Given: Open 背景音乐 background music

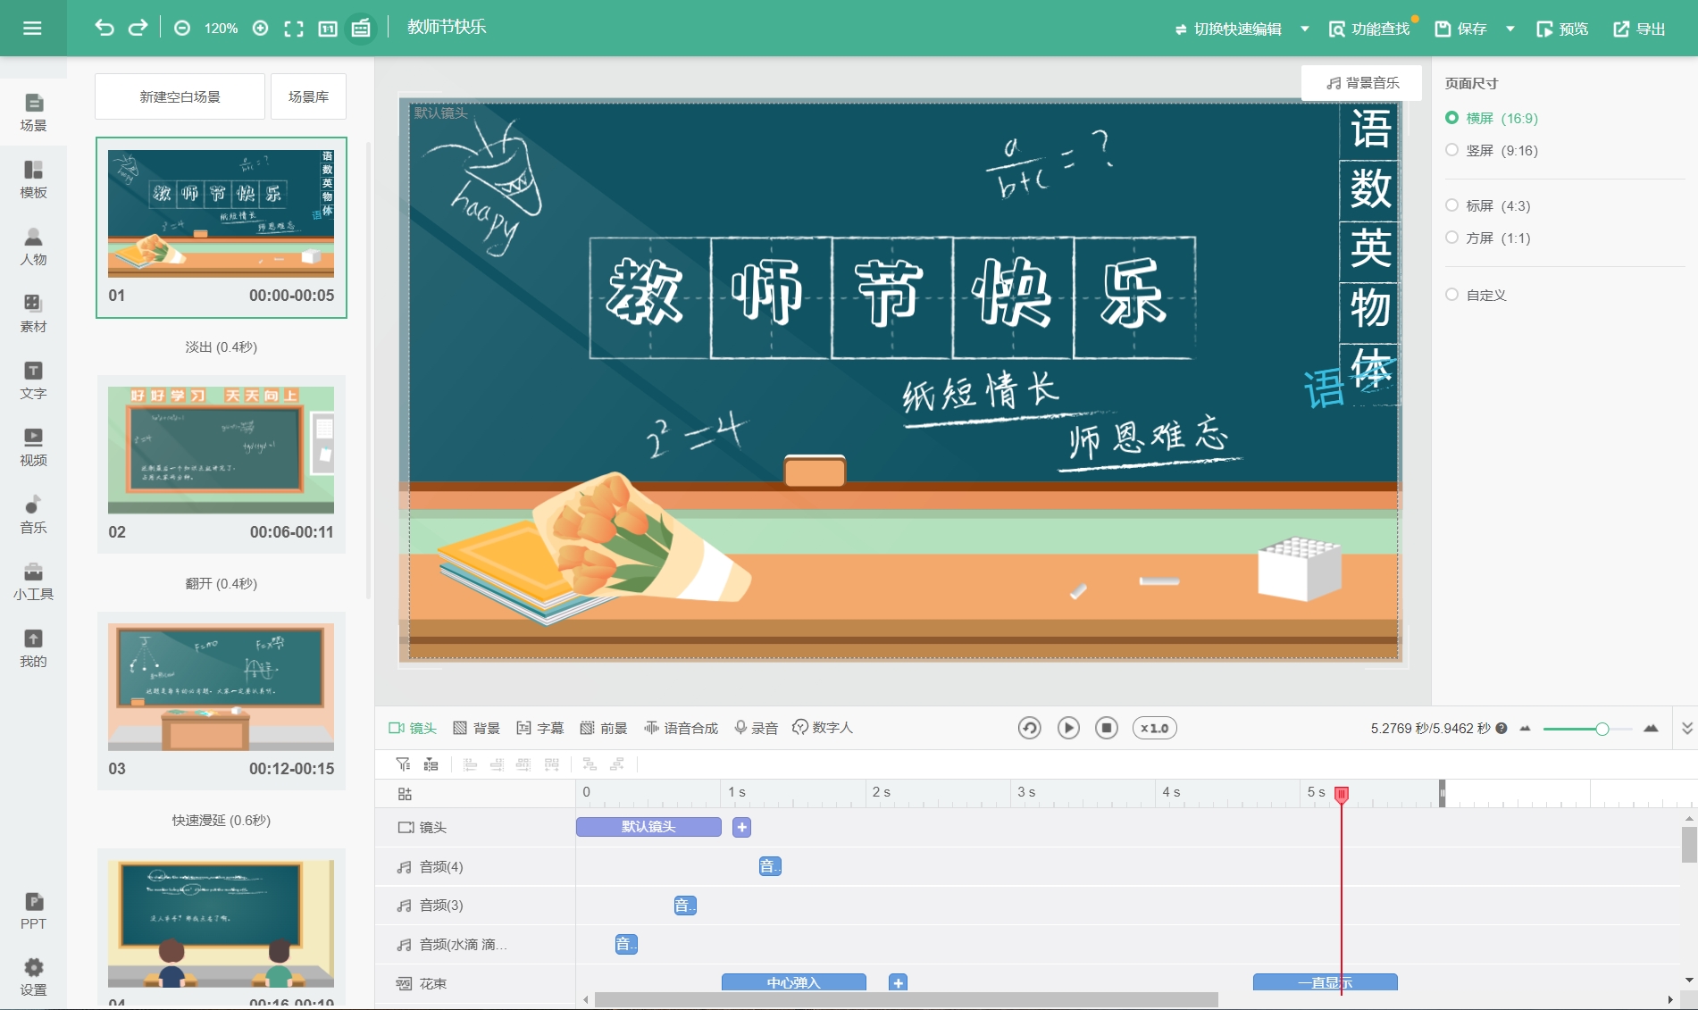Looking at the screenshot, I should 1362,82.
